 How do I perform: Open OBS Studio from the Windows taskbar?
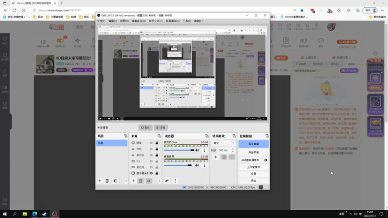[55, 214]
